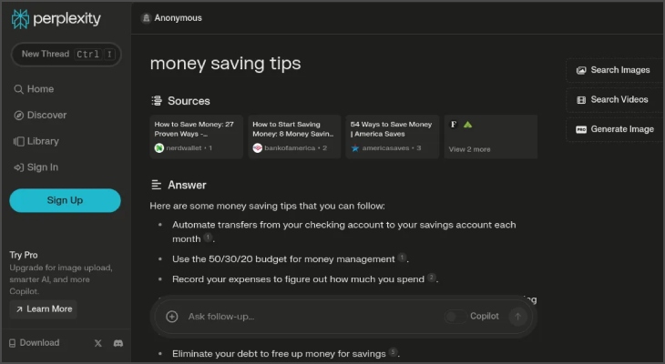Click the teal Sign Up button
665x364 pixels.
(65, 200)
